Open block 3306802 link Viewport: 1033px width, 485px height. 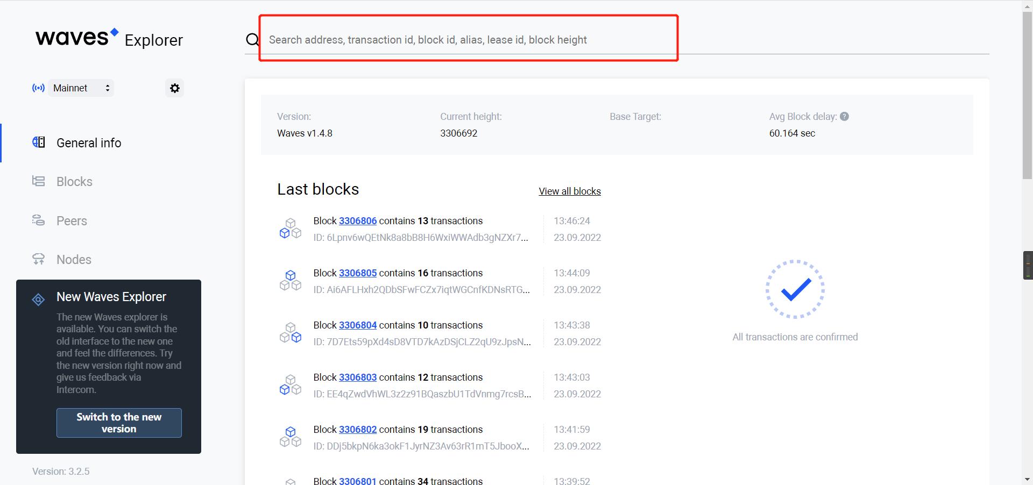tap(357, 430)
